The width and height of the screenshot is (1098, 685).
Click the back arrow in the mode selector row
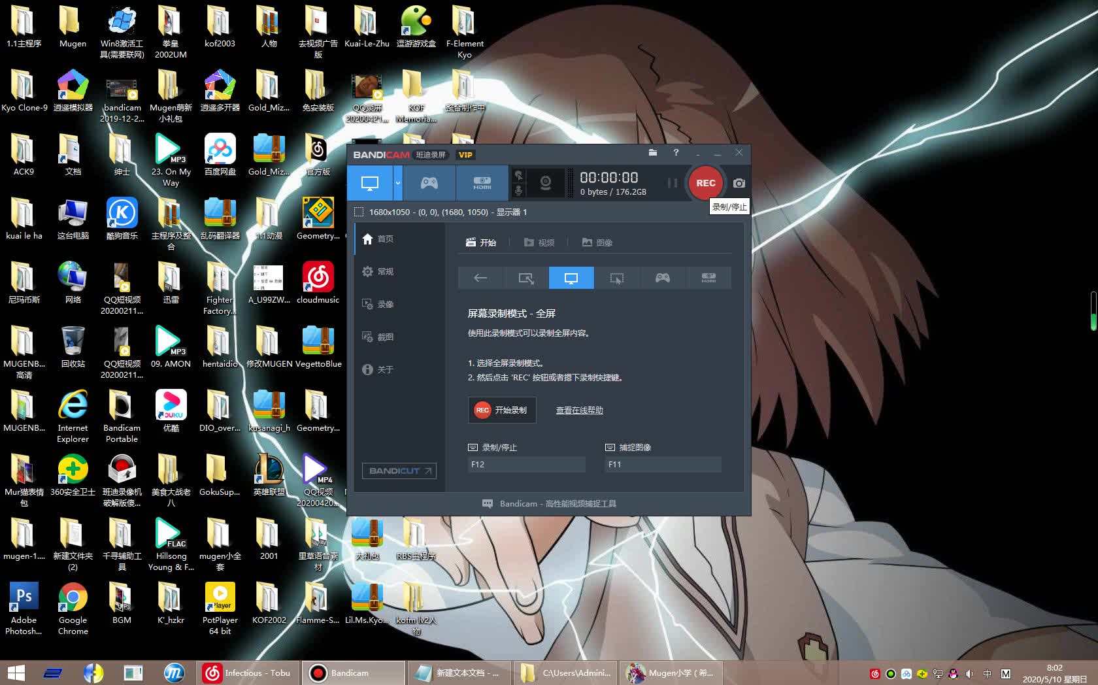tap(480, 278)
